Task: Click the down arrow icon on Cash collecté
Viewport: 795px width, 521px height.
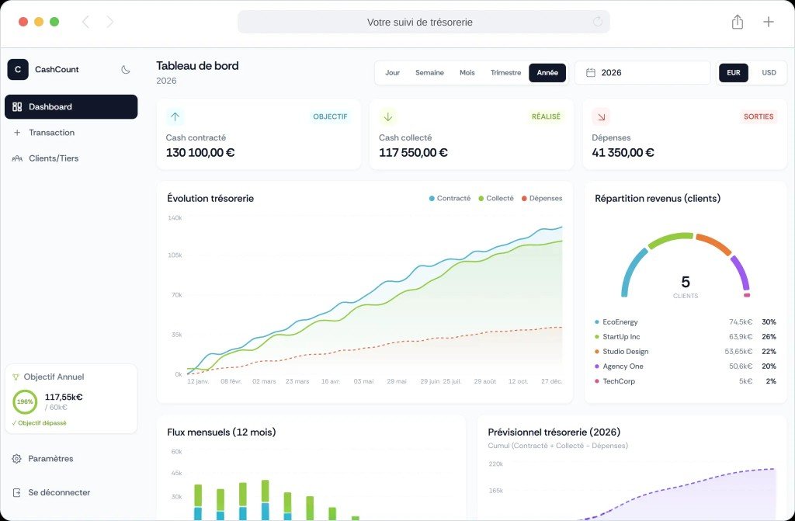Action: 388,116
